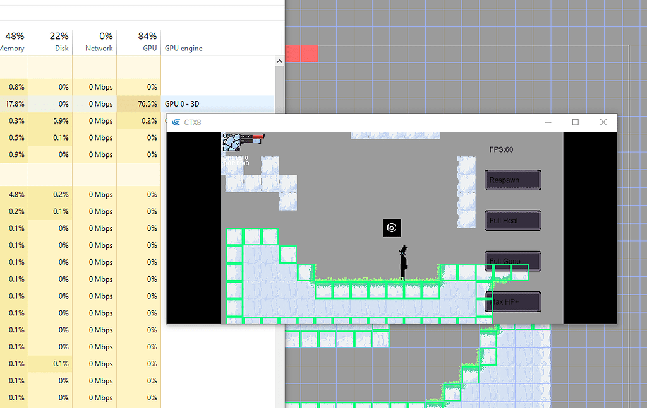This screenshot has width=647, height=408.
Task: Click the weapon icon beside the health bar
Action: pos(246,136)
